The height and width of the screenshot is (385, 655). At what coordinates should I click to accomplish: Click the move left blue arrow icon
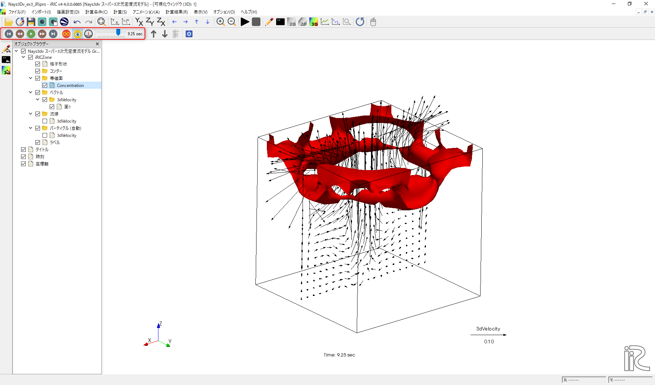(174, 22)
